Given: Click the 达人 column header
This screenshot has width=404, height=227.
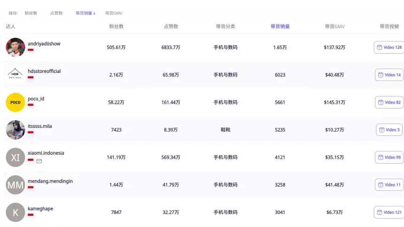Looking at the screenshot, I should [x=10, y=26].
